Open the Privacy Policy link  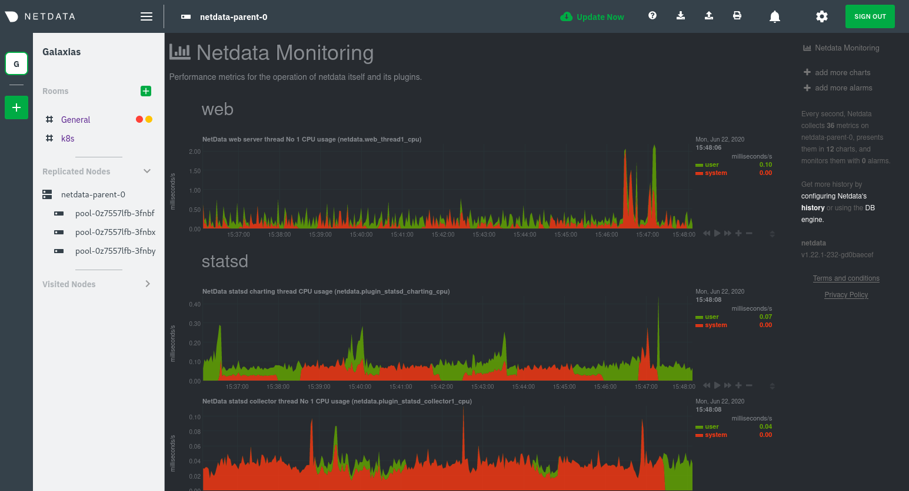pyautogui.click(x=846, y=295)
